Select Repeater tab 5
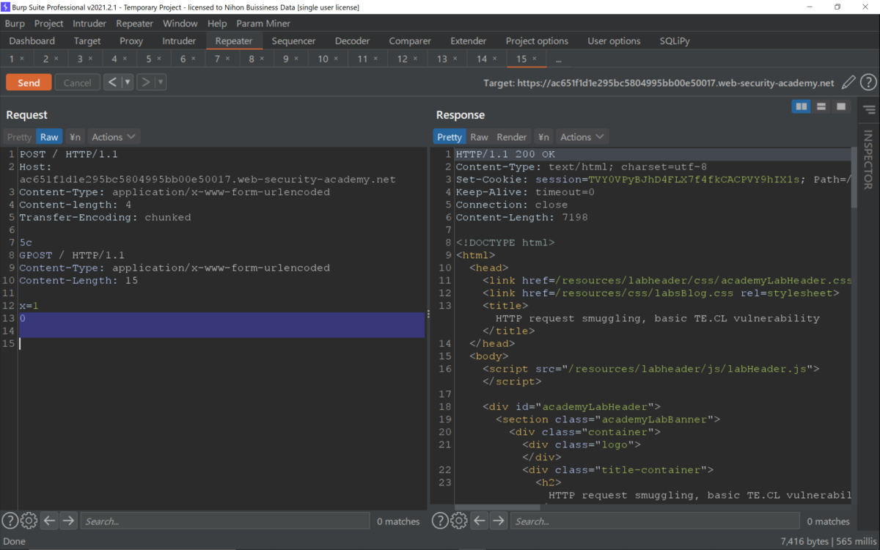 (x=148, y=59)
